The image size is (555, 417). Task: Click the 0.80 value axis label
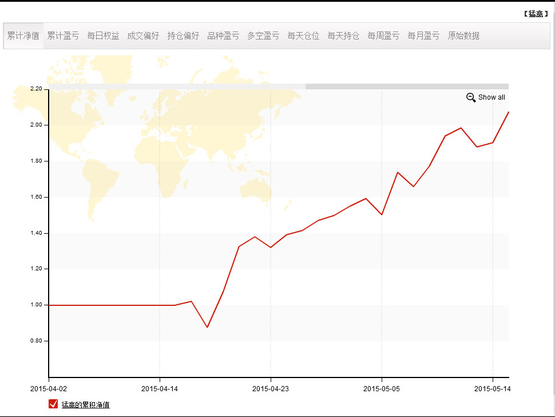[36, 341]
